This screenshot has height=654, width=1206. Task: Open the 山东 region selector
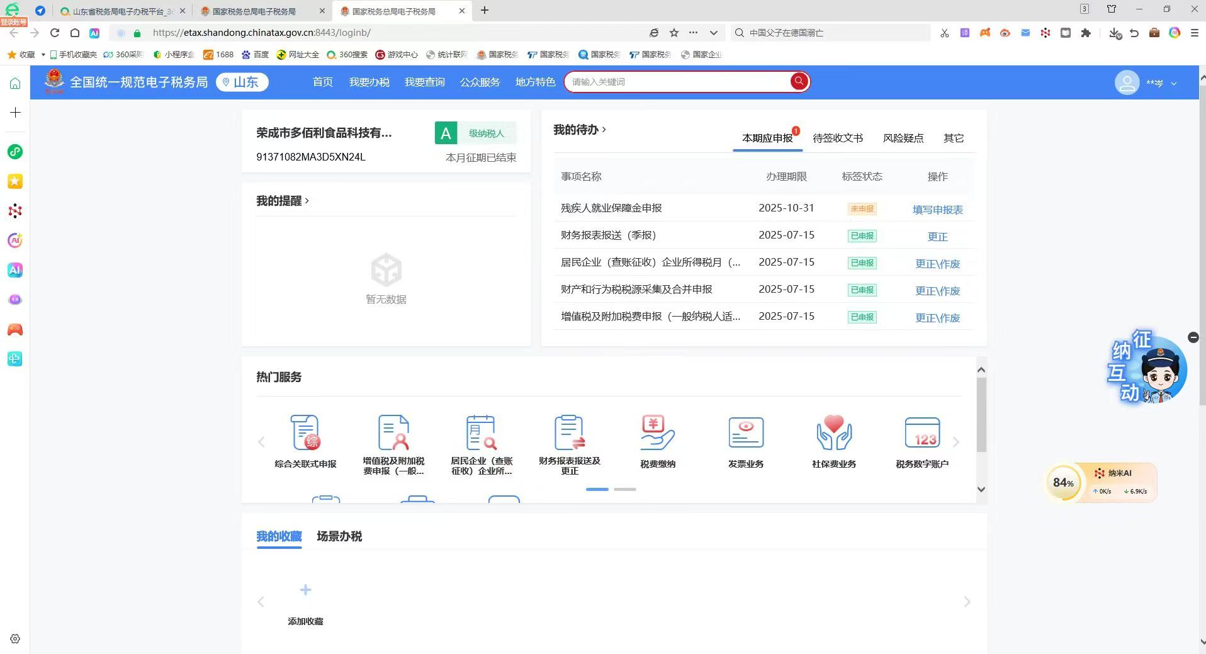pos(242,82)
